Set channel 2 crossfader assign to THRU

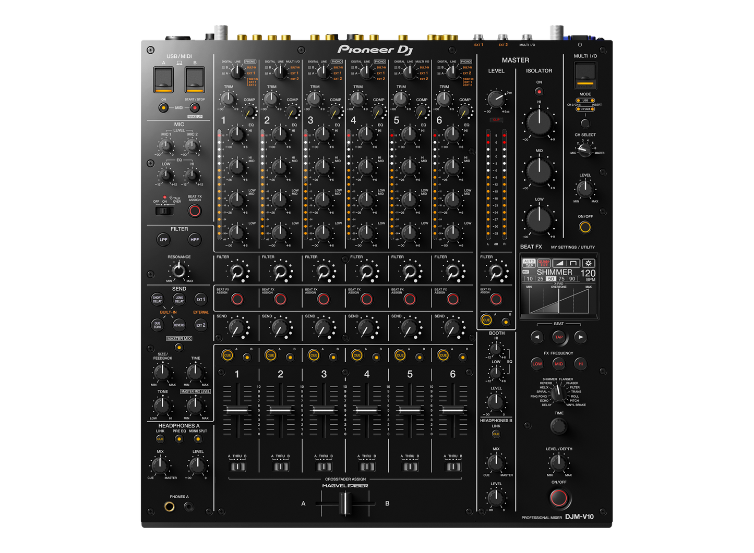(x=280, y=465)
